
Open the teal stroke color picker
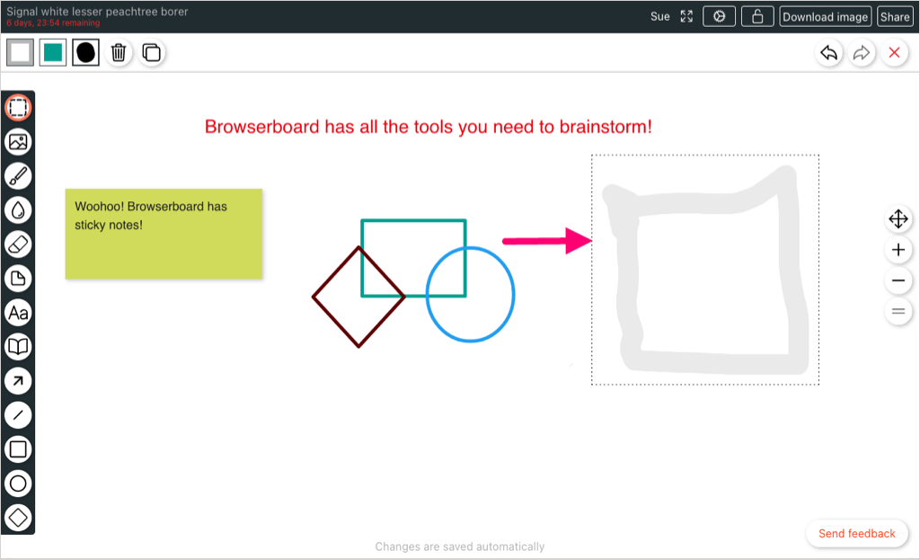coord(53,53)
